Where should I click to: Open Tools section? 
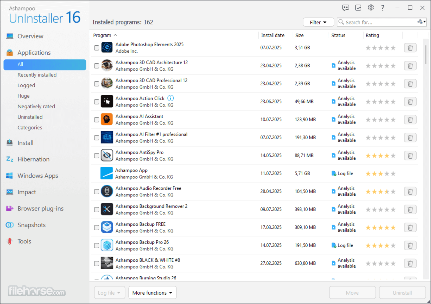[x=24, y=241]
